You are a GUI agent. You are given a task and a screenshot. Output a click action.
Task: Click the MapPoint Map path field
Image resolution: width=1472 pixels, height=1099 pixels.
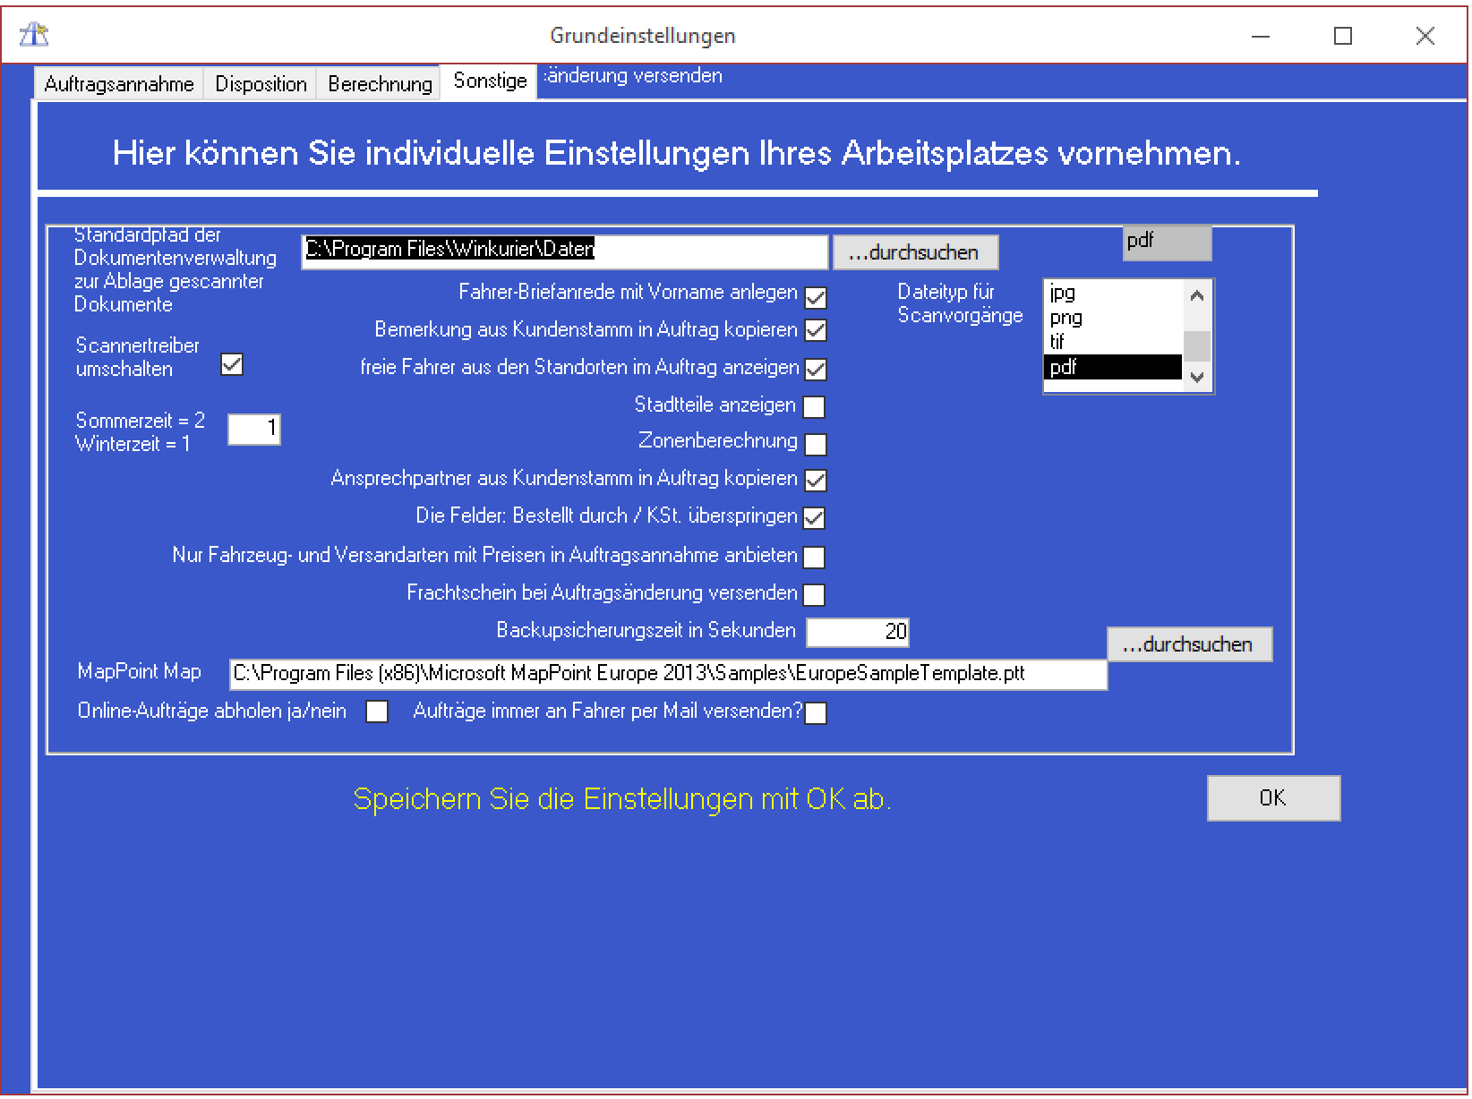coord(667,674)
